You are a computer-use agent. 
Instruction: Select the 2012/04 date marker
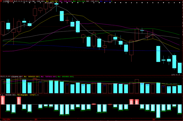(6, 119)
